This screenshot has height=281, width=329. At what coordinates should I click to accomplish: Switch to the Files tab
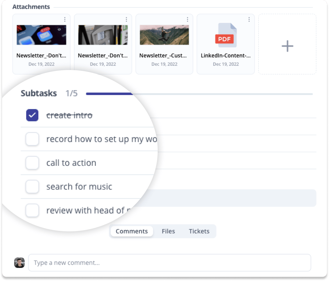(x=168, y=231)
